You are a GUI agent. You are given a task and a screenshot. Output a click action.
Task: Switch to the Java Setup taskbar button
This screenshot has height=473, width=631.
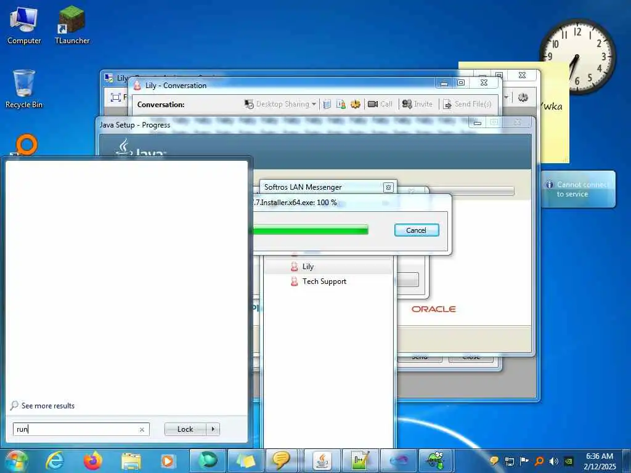pos(322,461)
